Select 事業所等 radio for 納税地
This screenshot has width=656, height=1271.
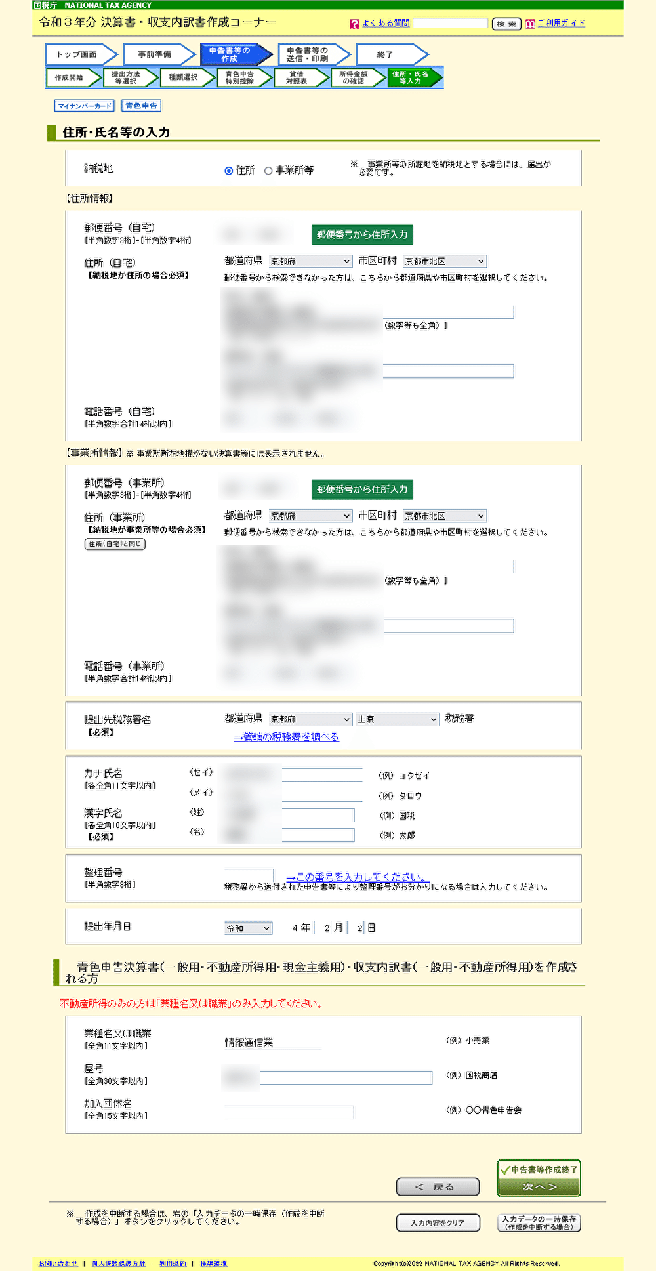(x=268, y=171)
